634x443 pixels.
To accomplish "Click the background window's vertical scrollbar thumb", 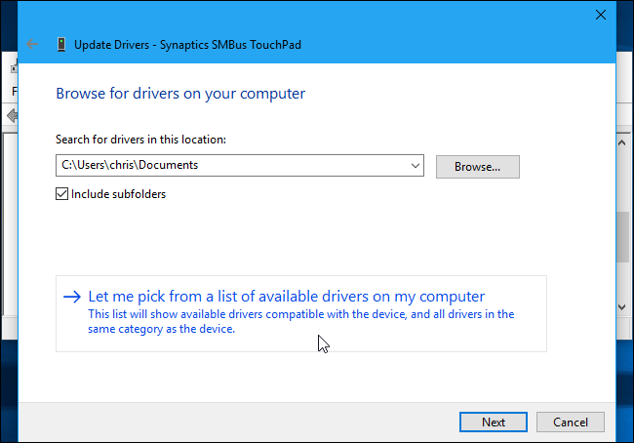I will tap(623, 234).
